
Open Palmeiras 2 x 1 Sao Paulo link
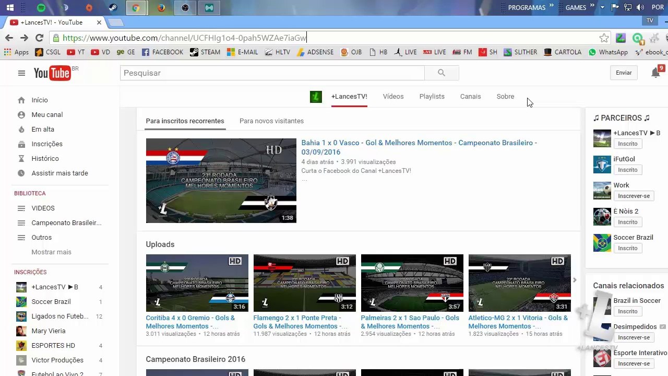point(410,322)
